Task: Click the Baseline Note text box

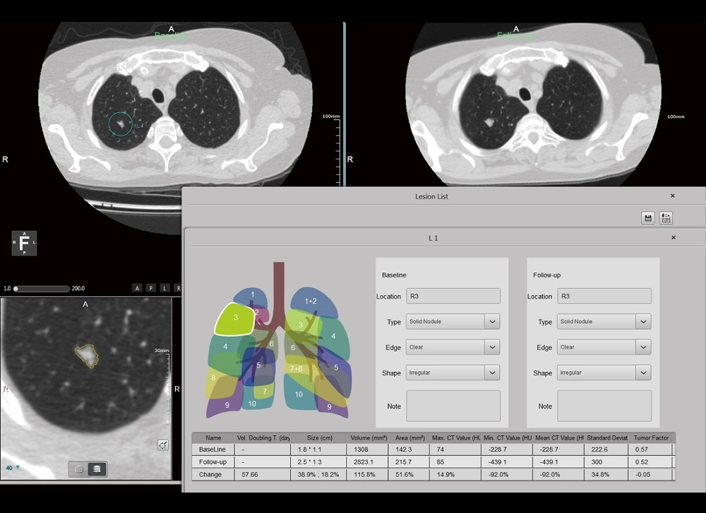Action: pos(453,406)
